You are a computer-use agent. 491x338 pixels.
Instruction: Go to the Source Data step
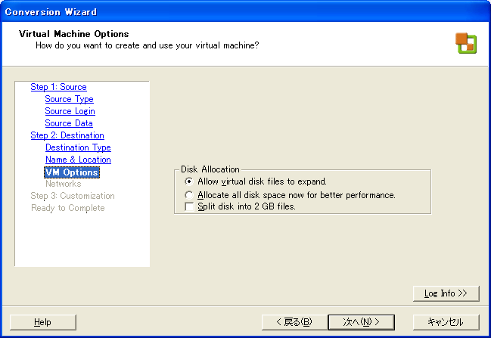(69, 123)
